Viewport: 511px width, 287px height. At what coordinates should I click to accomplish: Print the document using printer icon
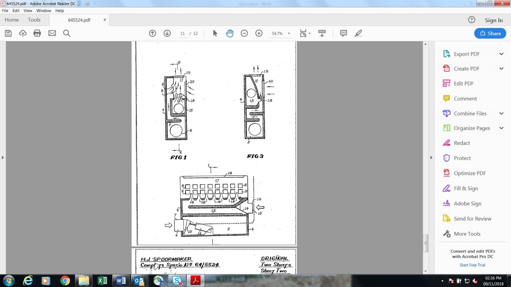coord(37,33)
